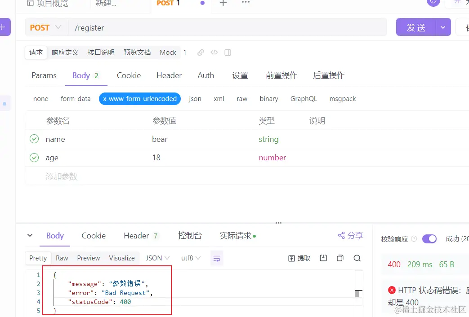Select json body type
469x317 pixels.
tap(195, 99)
